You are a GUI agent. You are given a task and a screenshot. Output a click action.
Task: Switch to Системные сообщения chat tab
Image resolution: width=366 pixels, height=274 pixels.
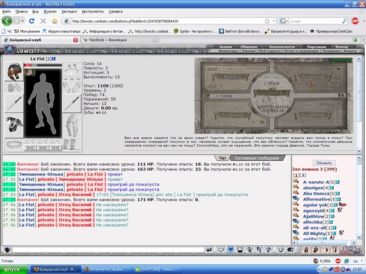257,158
